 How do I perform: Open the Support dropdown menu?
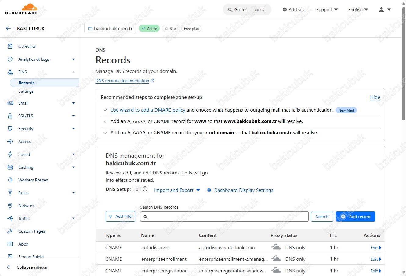click(327, 9)
